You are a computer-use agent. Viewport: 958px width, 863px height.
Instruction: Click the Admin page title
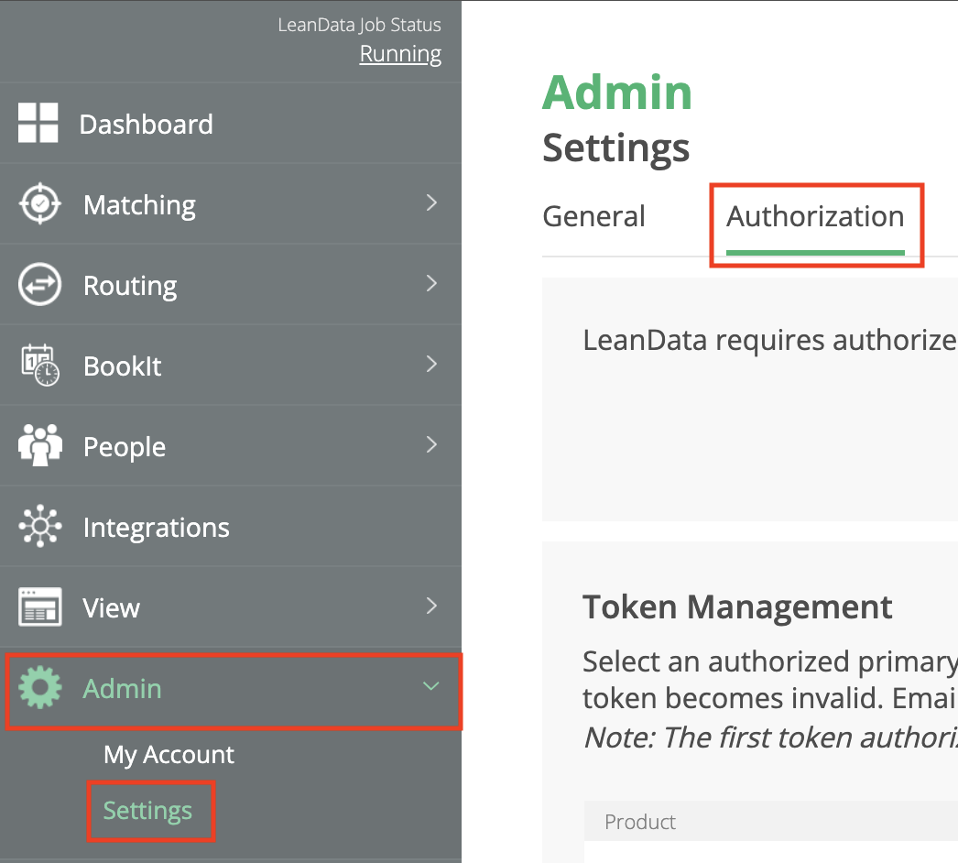pyautogui.click(x=617, y=93)
